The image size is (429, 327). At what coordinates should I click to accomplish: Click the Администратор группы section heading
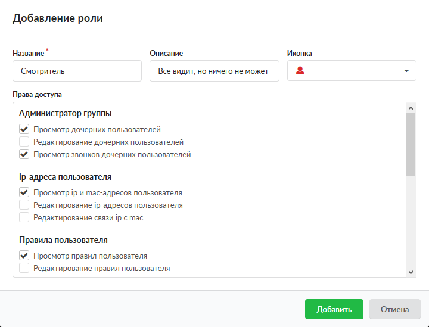[x=66, y=113]
